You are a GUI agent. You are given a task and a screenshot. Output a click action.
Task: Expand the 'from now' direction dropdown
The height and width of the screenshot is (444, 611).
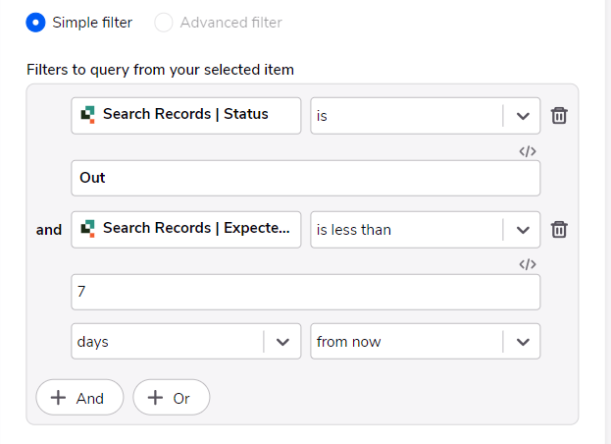click(x=425, y=342)
